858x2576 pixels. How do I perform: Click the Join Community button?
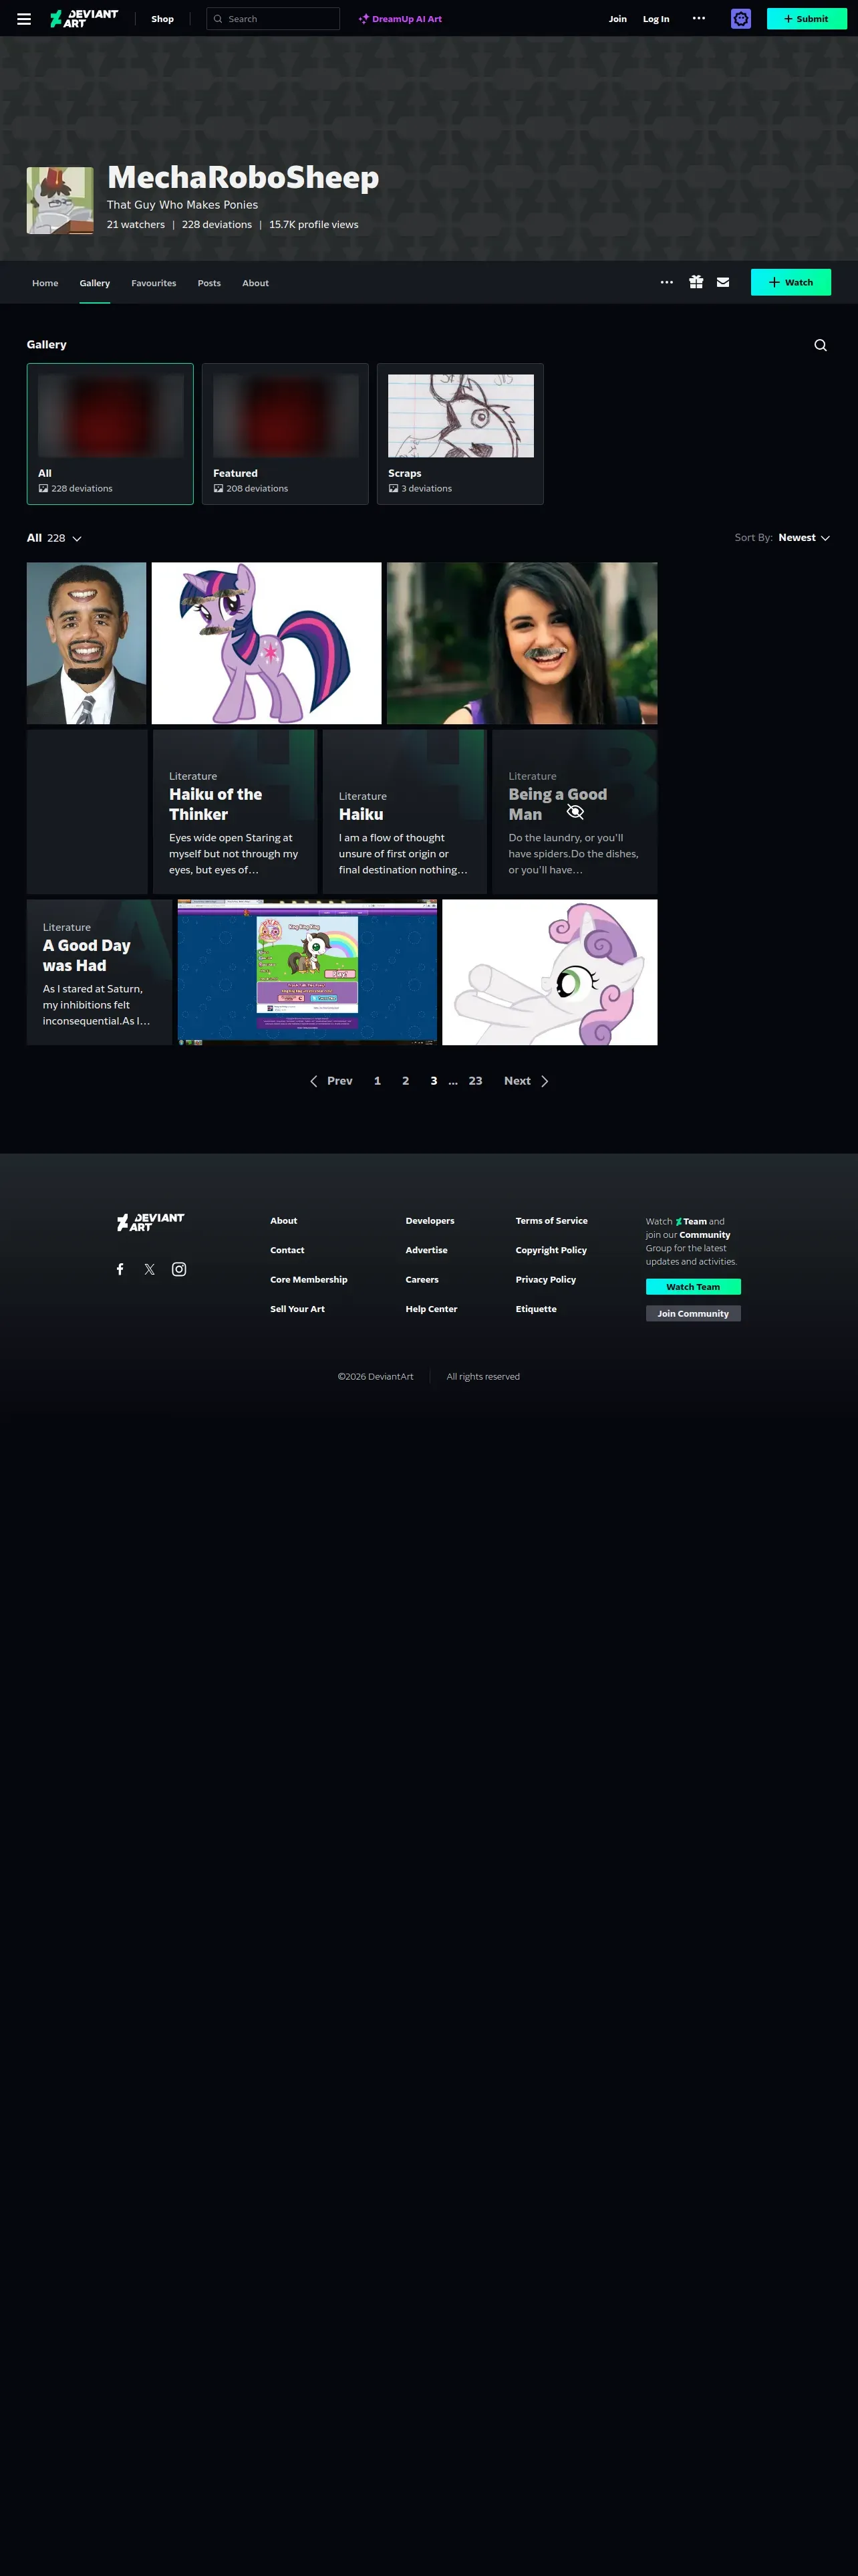click(693, 1314)
